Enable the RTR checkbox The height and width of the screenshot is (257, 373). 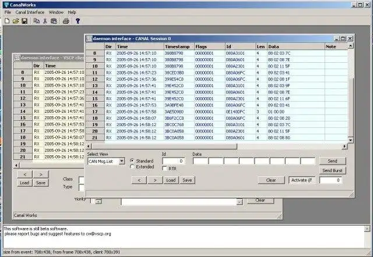(164, 169)
